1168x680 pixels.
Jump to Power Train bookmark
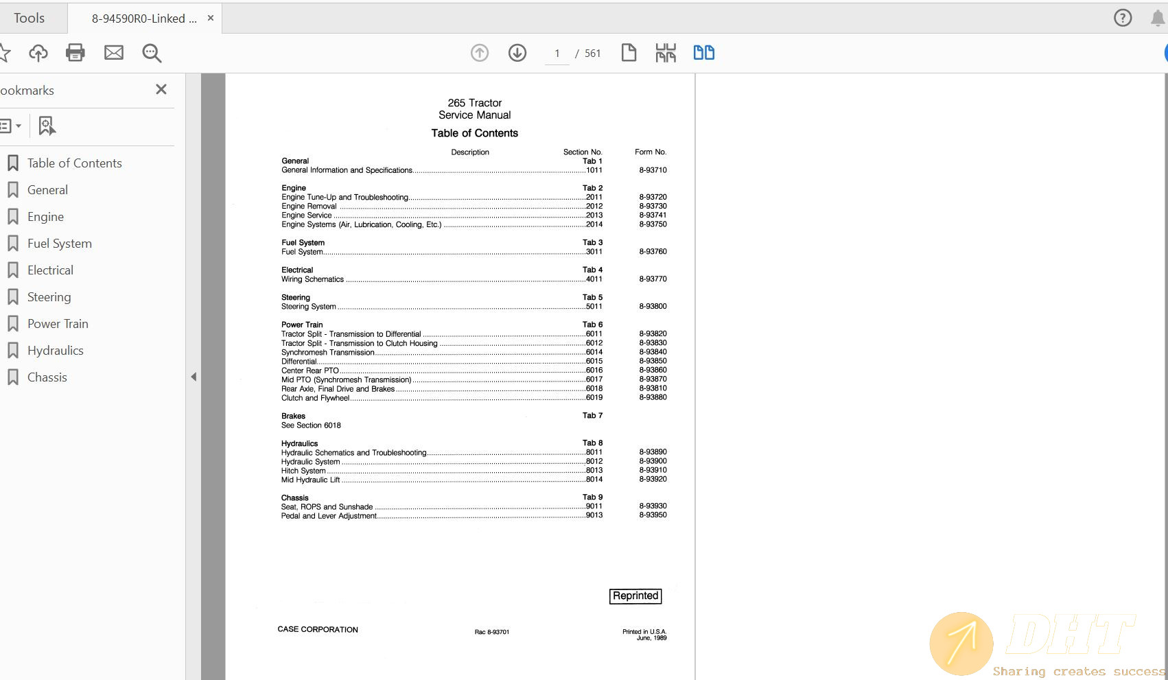58,324
